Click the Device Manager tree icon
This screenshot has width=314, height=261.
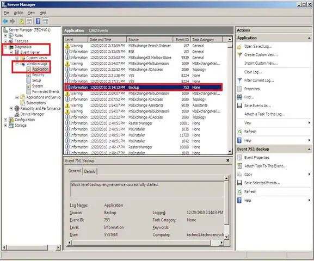point(17,114)
